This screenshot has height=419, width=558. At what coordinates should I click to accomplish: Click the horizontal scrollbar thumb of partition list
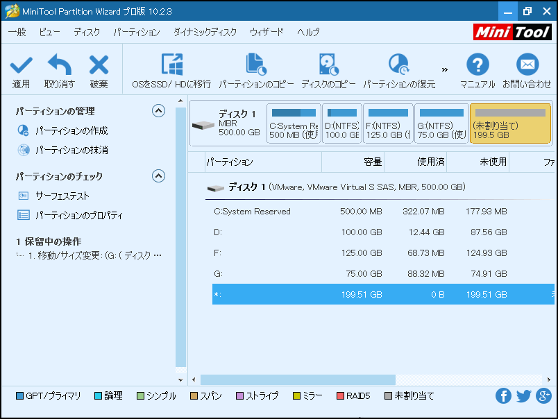298,379
